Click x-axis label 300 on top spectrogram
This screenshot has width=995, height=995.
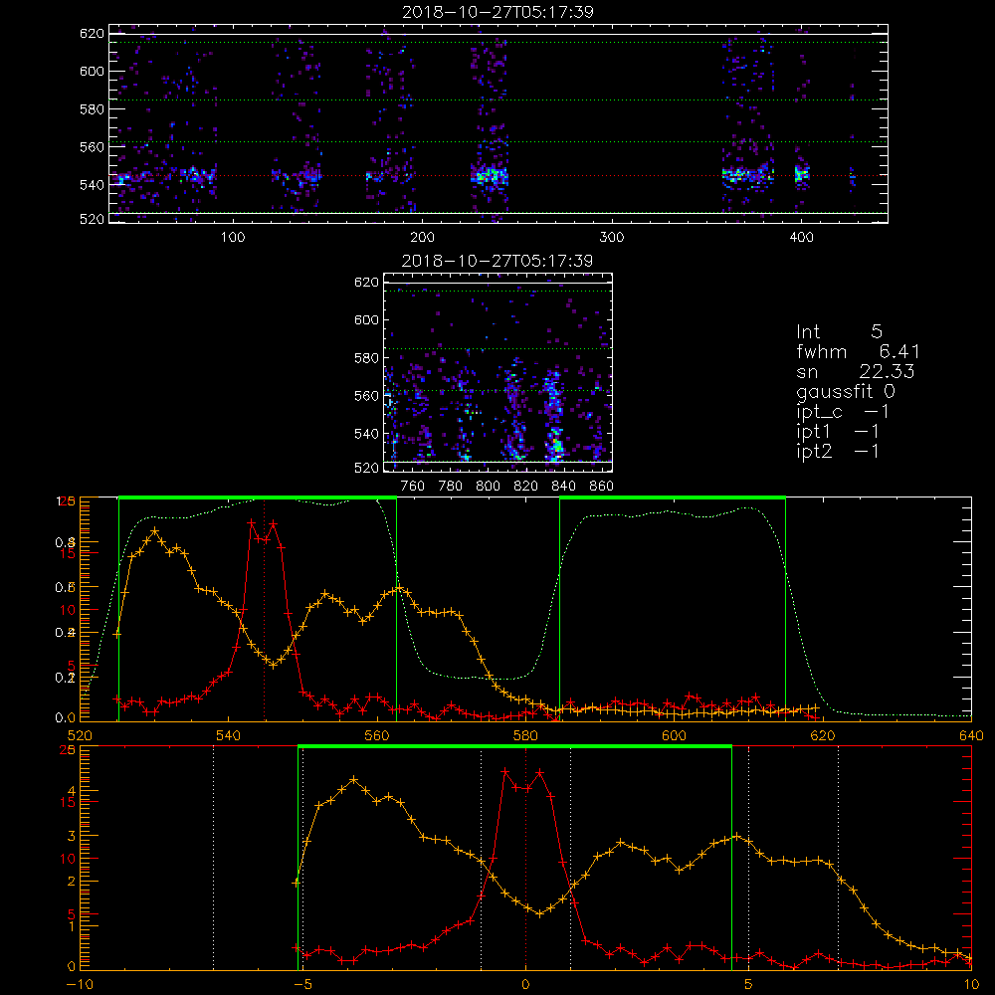(612, 238)
